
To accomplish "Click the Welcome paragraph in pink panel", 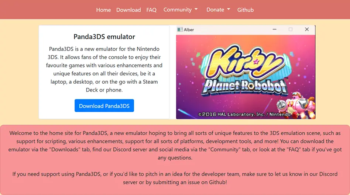I will pyautogui.click(x=175, y=145).
